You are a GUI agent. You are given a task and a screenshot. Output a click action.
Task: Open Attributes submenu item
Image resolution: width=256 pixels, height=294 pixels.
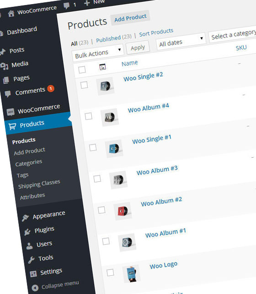click(32, 196)
